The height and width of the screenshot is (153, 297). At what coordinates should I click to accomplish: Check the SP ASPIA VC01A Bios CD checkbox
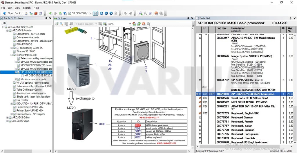pos(200,80)
